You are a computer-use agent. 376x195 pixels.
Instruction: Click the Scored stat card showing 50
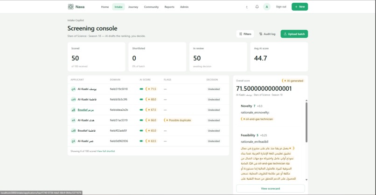[x=97, y=57]
